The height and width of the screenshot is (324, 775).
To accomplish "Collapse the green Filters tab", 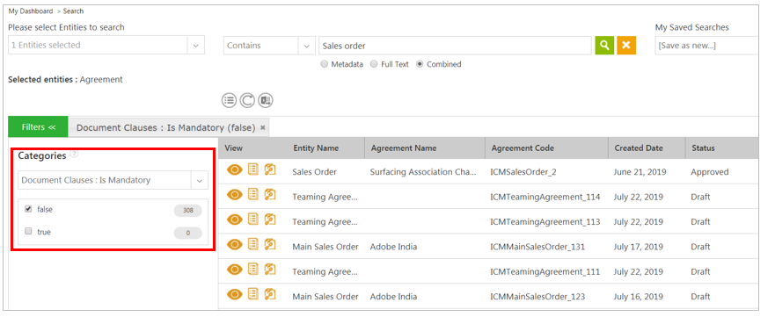I will tap(38, 127).
